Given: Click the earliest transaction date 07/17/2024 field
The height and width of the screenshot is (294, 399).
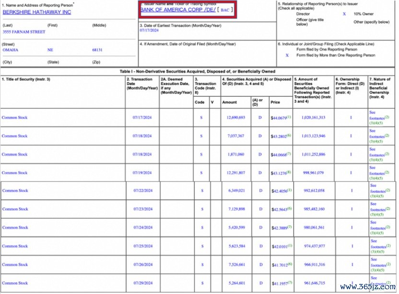Looking at the screenshot, I should point(149,30).
